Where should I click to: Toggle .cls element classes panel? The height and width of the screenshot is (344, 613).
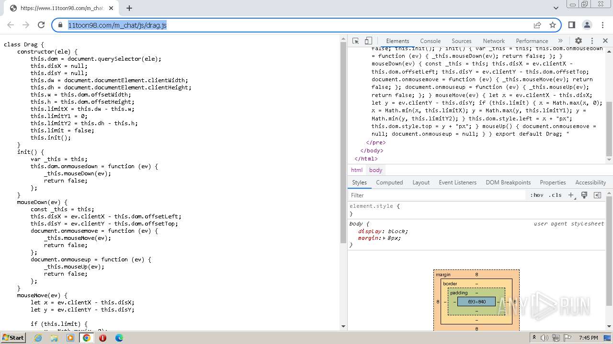[555, 195]
